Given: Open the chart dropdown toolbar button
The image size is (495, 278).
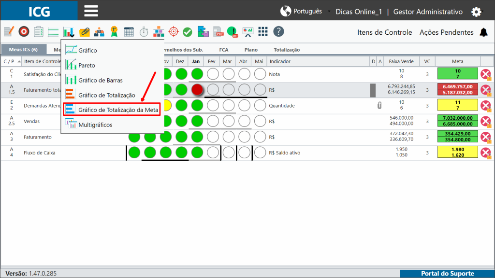Looking at the screenshot, I should click(x=69, y=32).
